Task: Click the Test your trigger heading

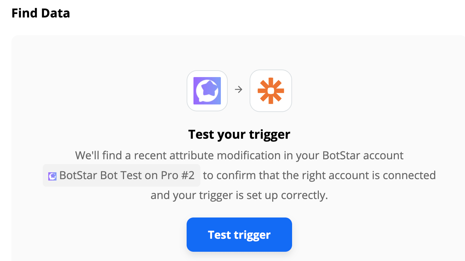Action: tap(239, 134)
